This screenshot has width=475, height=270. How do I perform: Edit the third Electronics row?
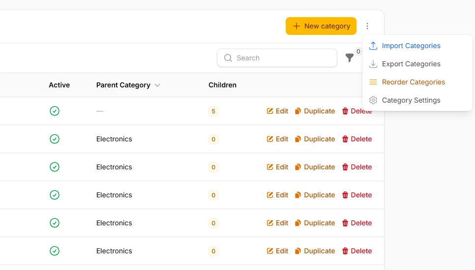tap(277, 195)
